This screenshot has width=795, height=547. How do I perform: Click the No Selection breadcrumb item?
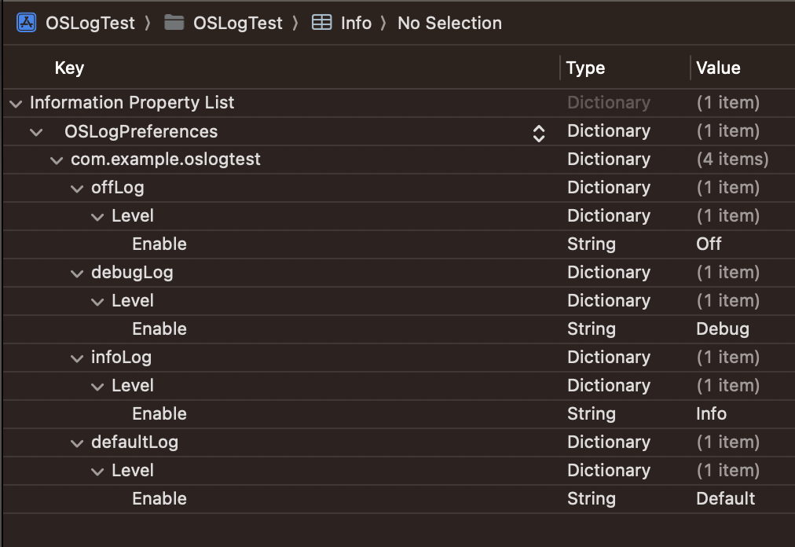click(x=449, y=23)
